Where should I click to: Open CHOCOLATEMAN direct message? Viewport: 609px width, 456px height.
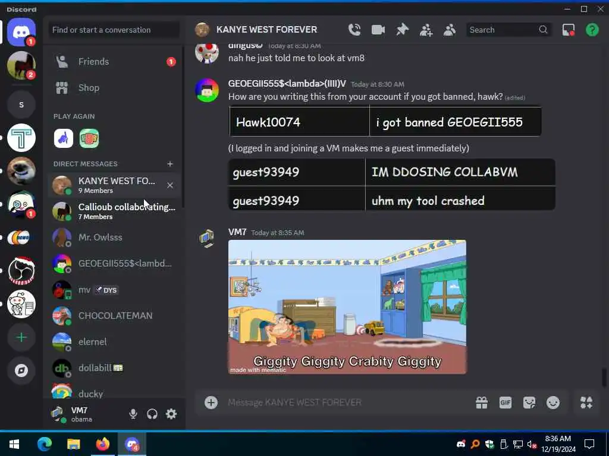pos(115,316)
